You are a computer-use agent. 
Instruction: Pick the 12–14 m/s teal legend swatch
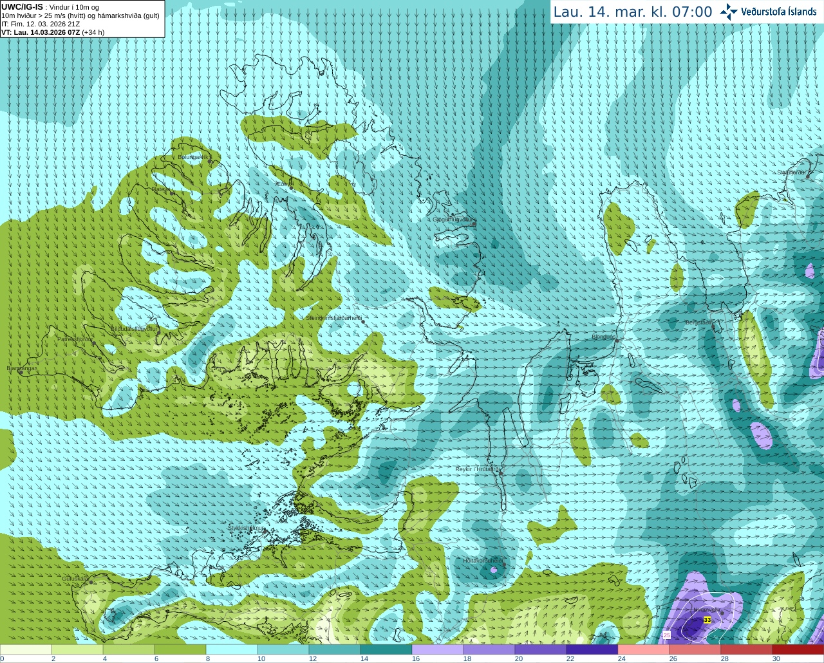coord(335,649)
